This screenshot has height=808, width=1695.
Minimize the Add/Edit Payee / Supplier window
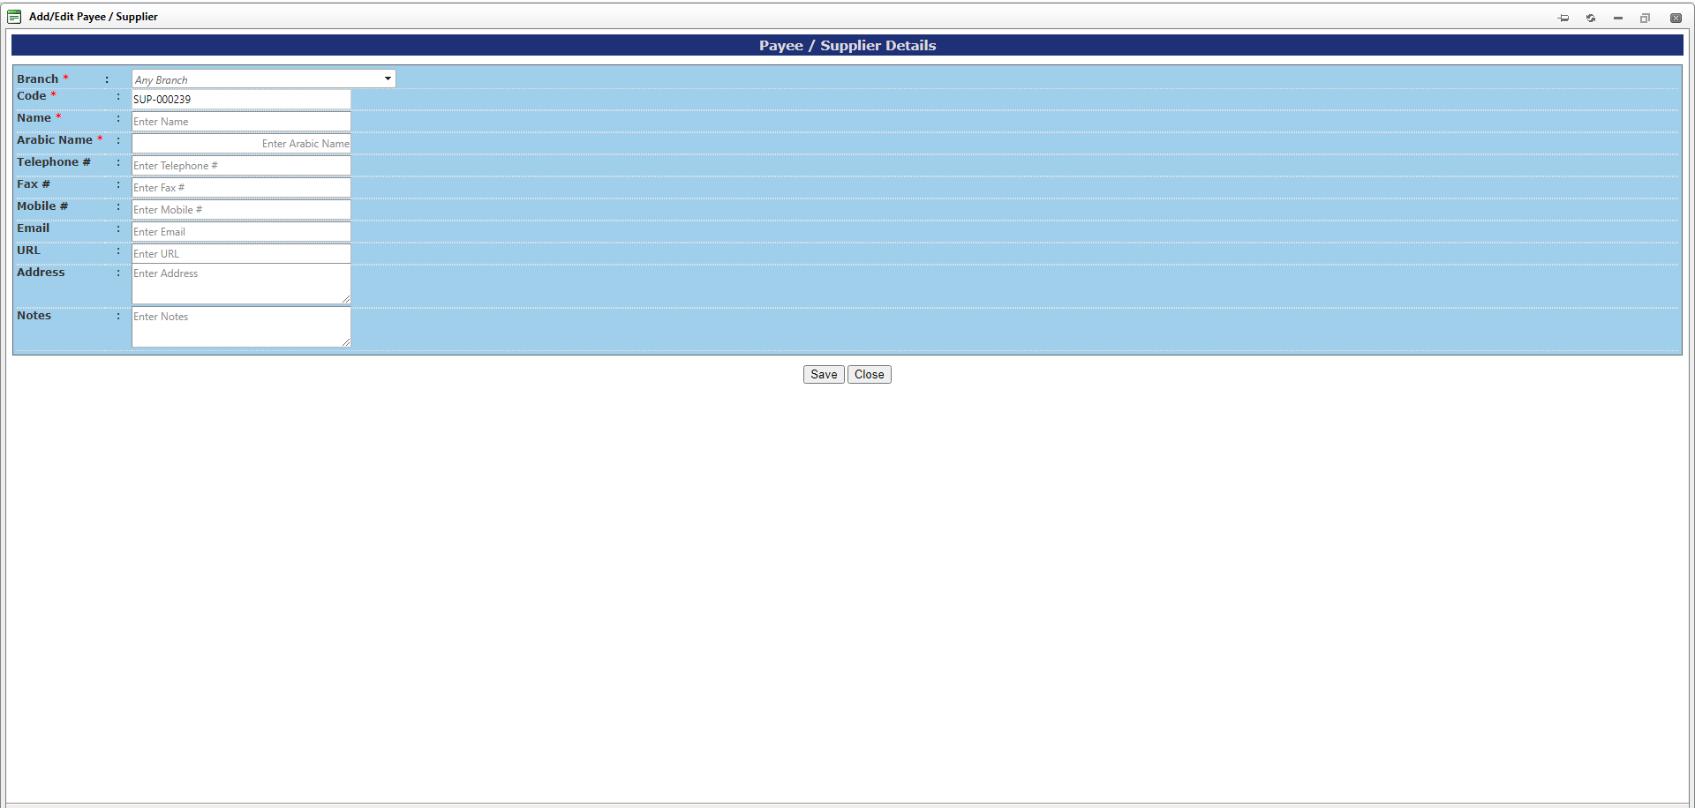point(1618,18)
